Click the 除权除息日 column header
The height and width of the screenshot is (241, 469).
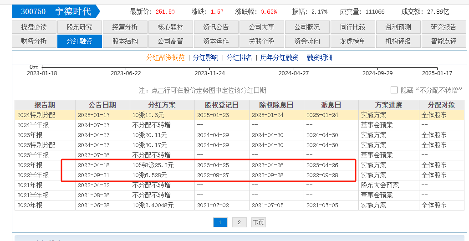pos(276,105)
